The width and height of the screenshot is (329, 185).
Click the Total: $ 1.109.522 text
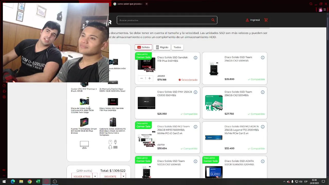pos(113,171)
